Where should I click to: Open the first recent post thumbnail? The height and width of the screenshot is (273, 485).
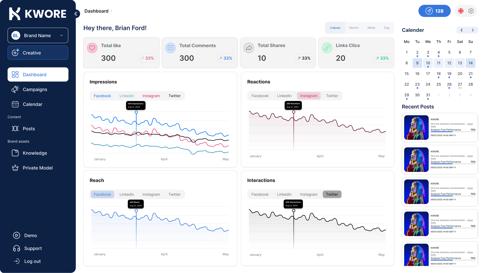[416, 127]
